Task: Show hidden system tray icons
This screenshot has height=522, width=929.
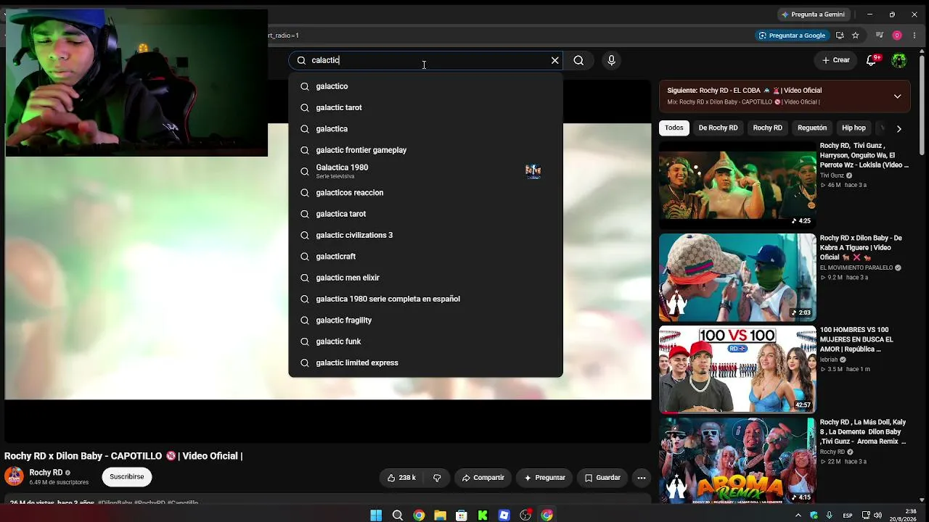Action: tap(798, 515)
